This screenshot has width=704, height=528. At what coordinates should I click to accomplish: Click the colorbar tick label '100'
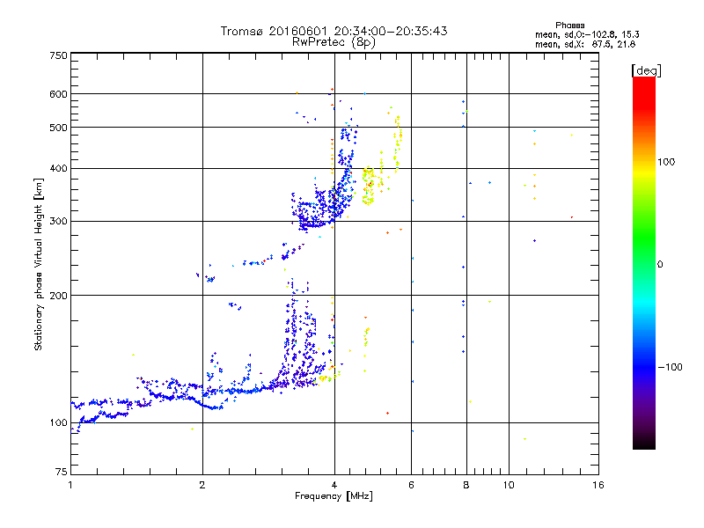666,162
